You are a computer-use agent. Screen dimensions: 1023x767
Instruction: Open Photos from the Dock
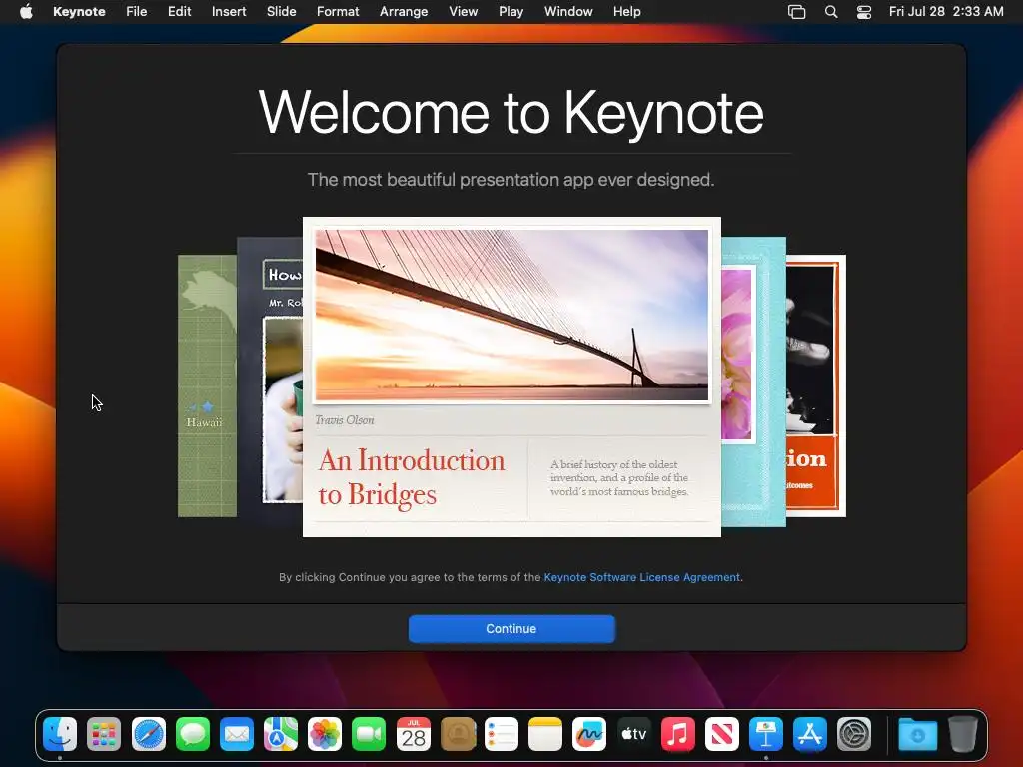click(x=325, y=734)
